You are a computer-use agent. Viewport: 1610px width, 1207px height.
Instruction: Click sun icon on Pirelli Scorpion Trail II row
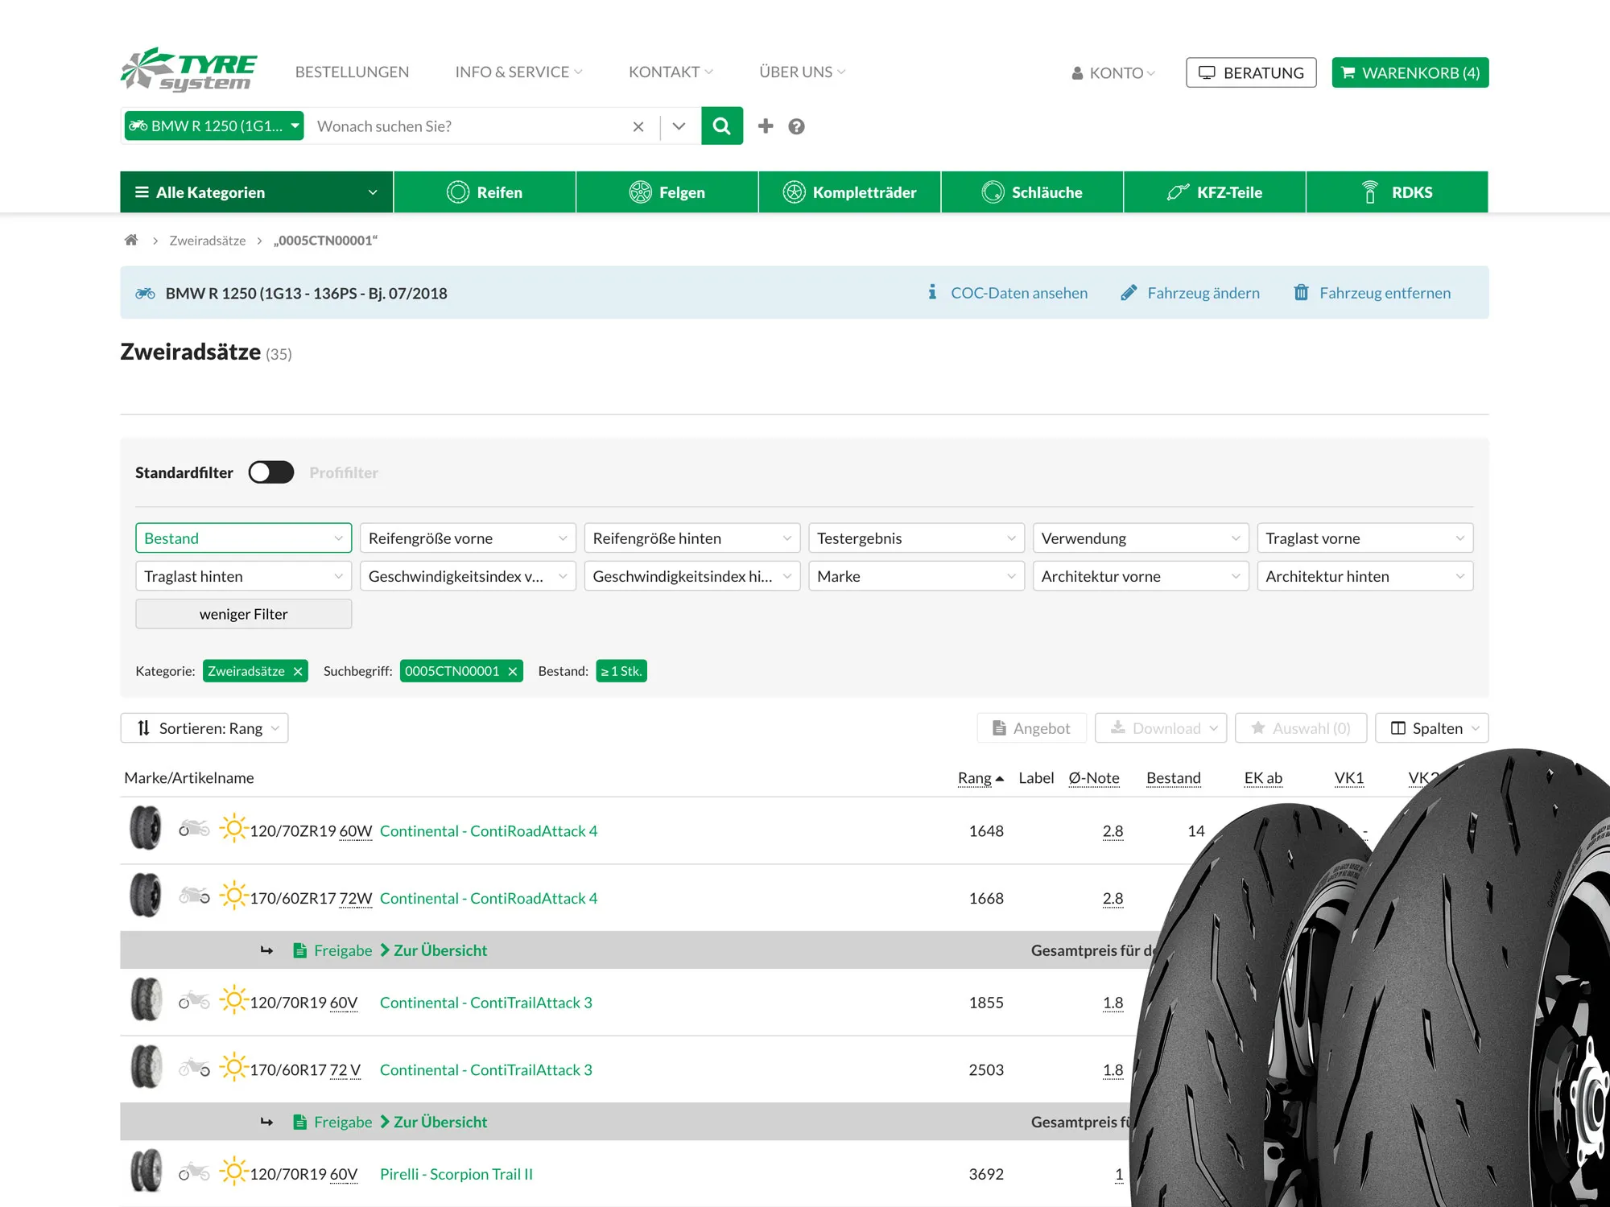pos(233,1172)
